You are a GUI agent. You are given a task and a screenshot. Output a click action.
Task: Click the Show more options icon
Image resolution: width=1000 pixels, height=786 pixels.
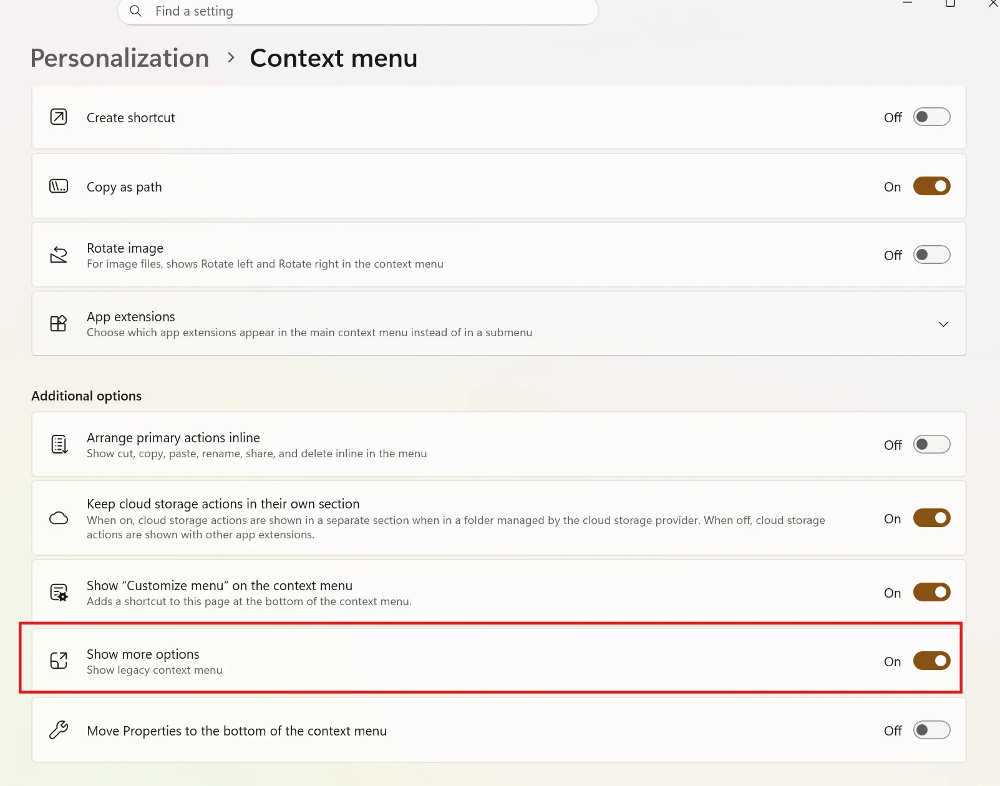click(x=59, y=661)
